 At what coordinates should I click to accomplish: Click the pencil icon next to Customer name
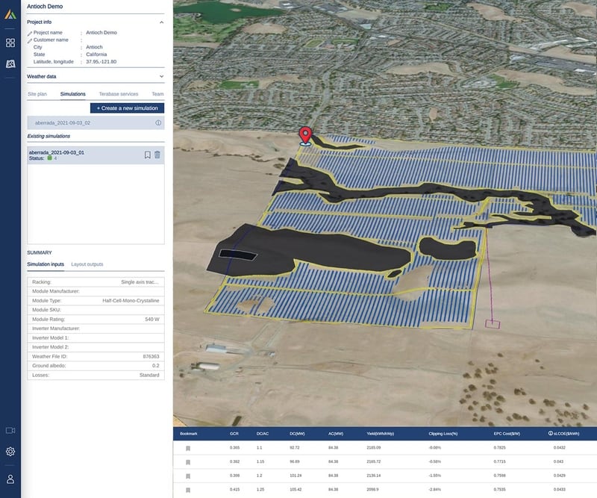coord(29,41)
